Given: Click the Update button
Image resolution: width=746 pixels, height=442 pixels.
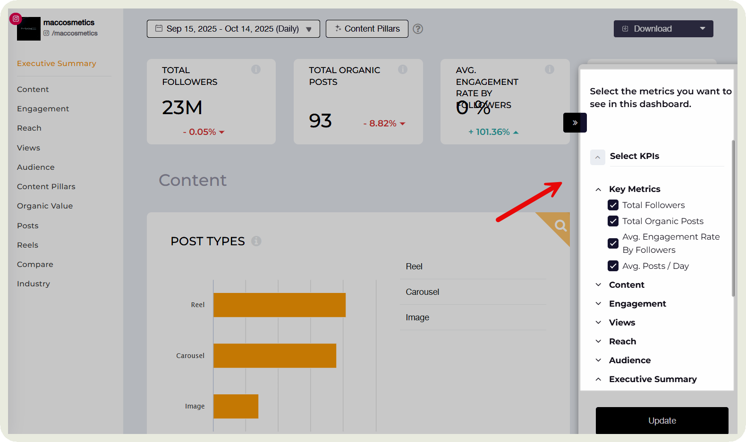Looking at the screenshot, I should (x=661, y=420).
